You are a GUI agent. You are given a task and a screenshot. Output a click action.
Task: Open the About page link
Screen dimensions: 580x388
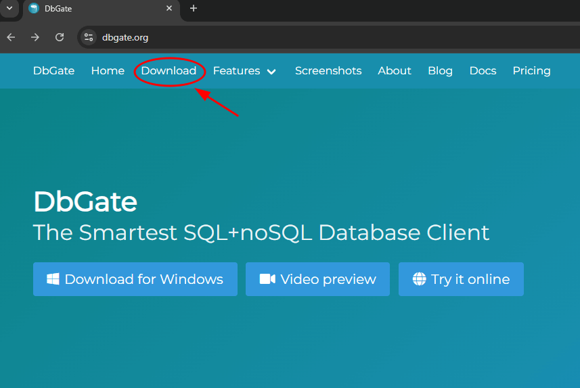[395, 70]
